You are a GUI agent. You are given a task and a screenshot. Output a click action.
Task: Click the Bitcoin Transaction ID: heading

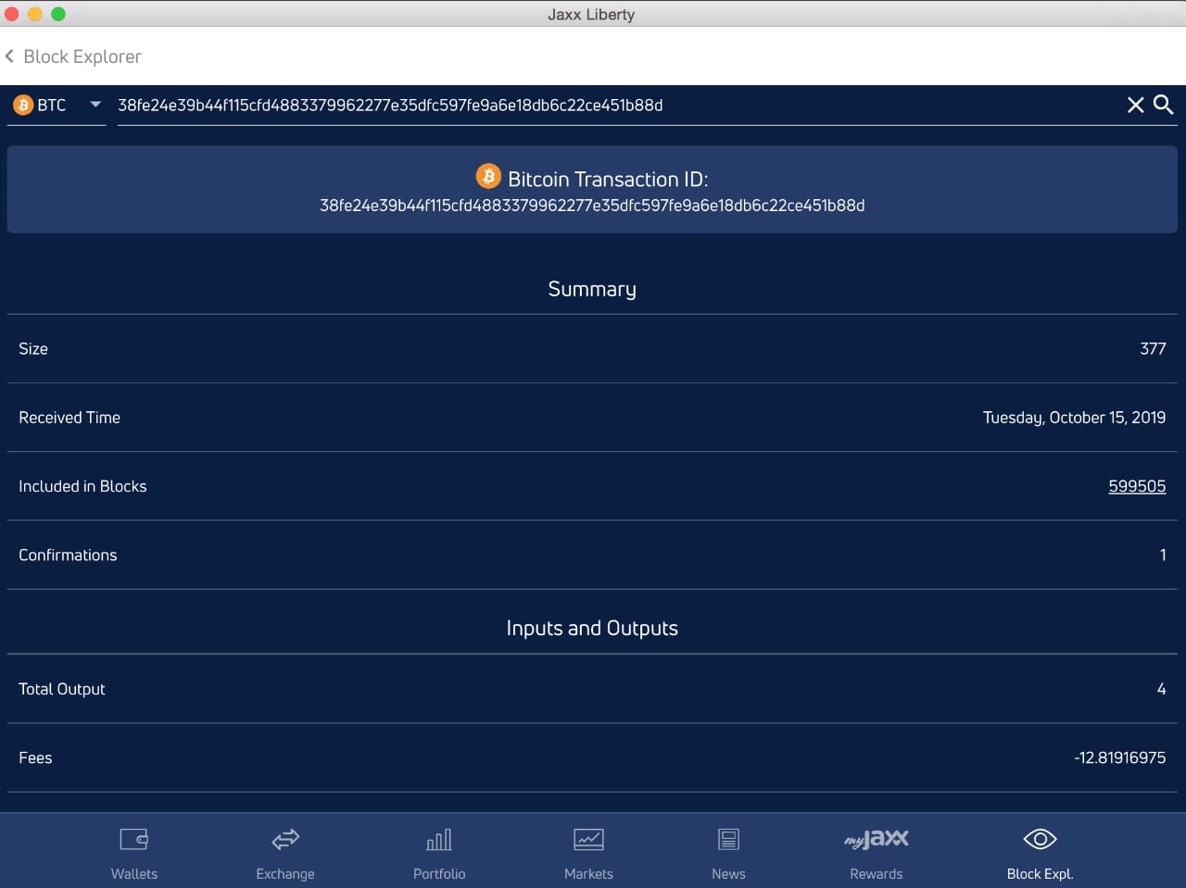pos(608,179)
